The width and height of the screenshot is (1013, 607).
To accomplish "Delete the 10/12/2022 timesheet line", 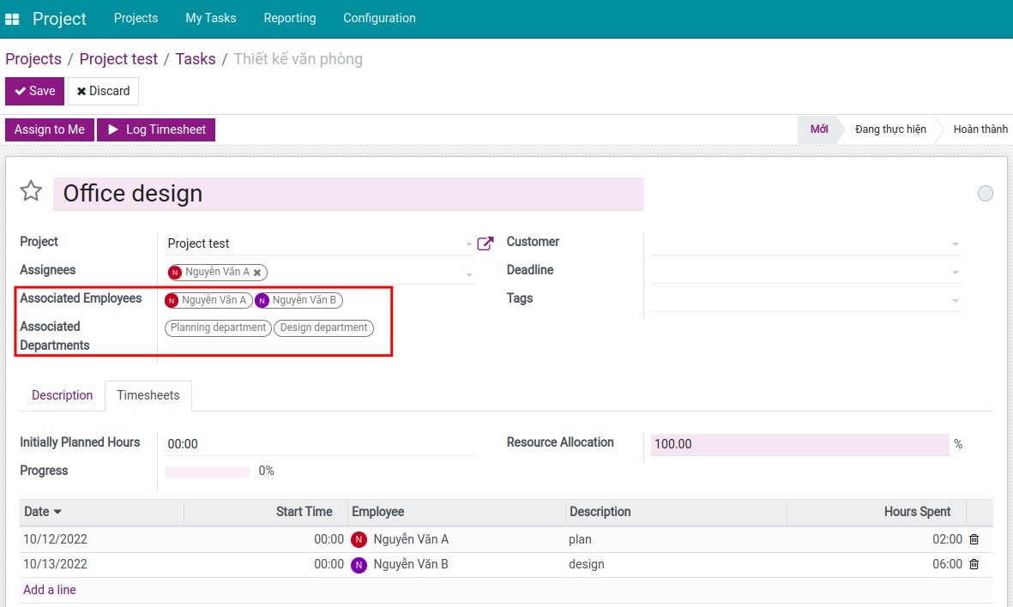I will 974,539.
